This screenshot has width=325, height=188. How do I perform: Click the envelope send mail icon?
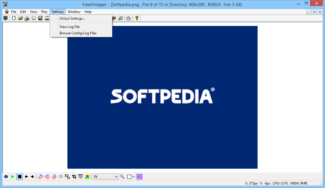120,18
